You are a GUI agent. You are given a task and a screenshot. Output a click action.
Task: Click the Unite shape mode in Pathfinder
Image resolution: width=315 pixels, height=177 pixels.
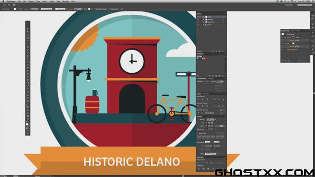click(198, 163)
